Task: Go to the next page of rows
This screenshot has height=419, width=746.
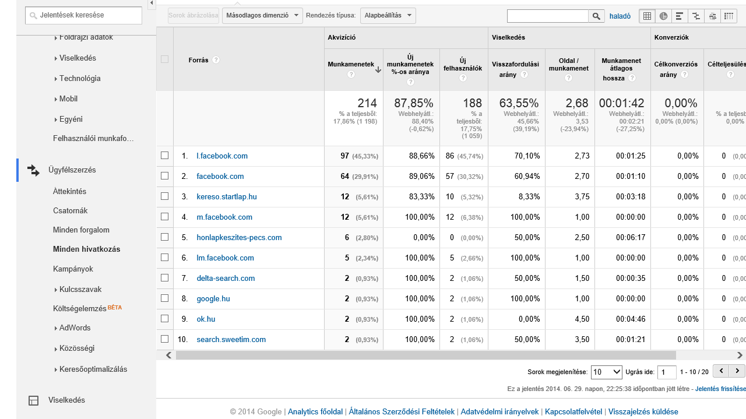Action: [737, 371]
